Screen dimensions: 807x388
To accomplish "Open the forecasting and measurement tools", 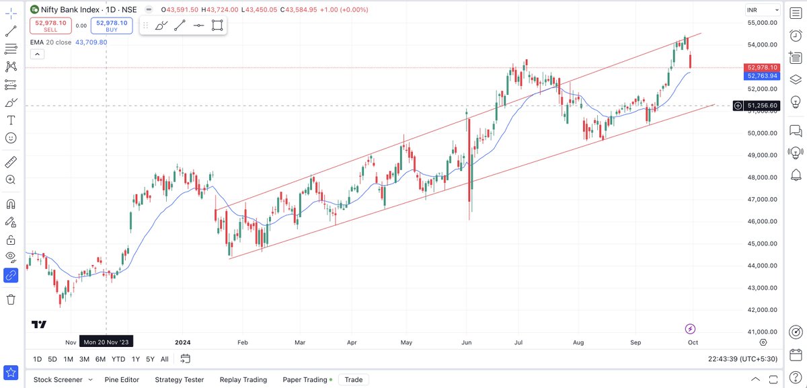I will [x=11, y=84].
